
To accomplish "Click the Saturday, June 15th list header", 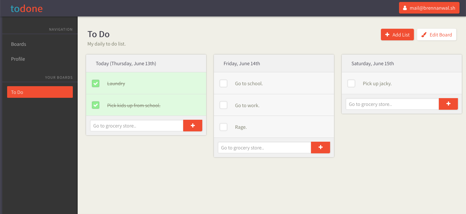I will point(402,63).
